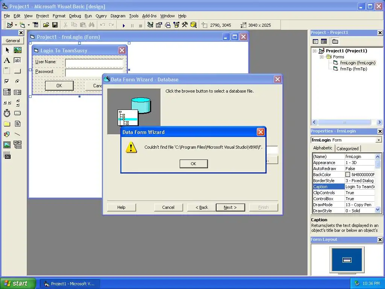Toggle Folders icon in Project panel

(335, 41)
